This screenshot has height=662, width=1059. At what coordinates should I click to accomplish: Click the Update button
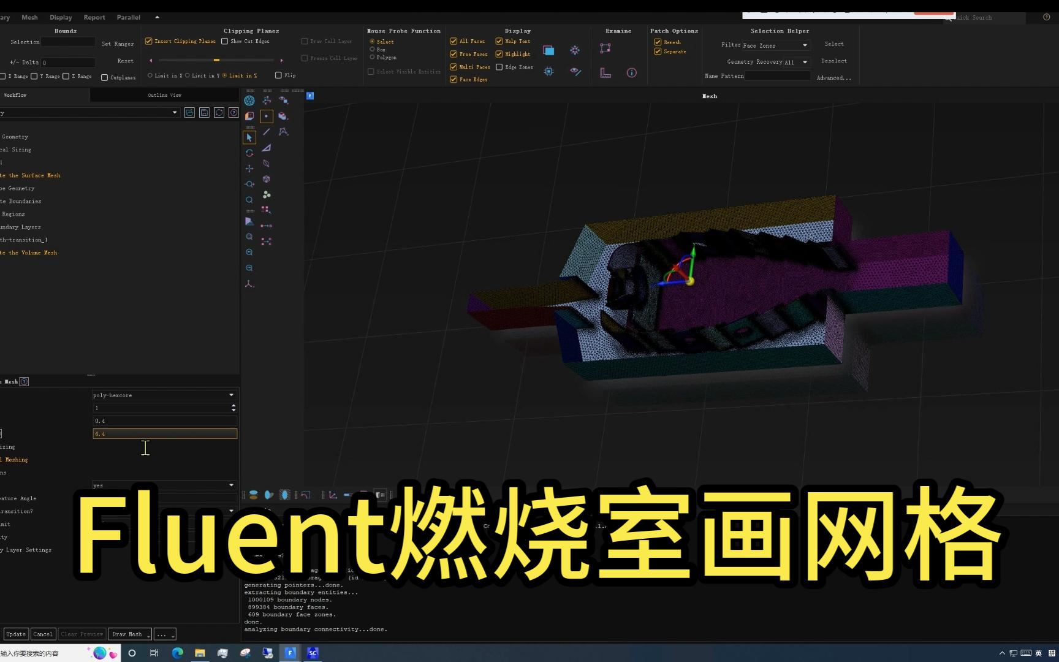[16, 634]
